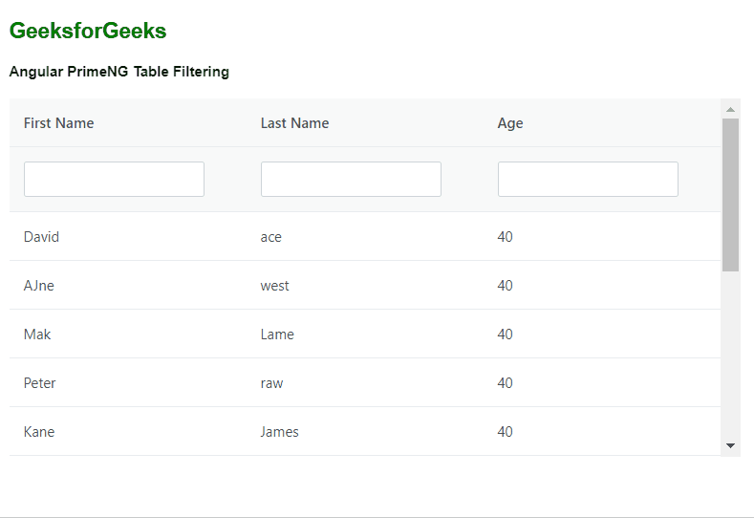Focus the Last Name filter input
Screen dimensions: 754x518
click(351, 180)
